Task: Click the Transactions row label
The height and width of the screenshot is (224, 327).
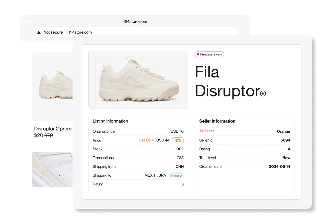Action: [x=103, y=158]
